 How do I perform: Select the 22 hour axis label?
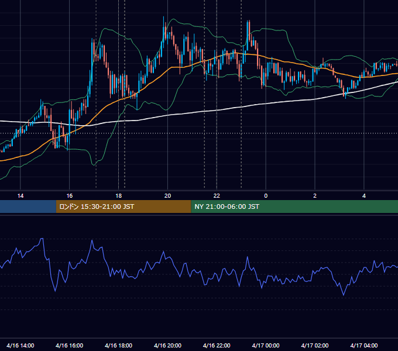217,196
